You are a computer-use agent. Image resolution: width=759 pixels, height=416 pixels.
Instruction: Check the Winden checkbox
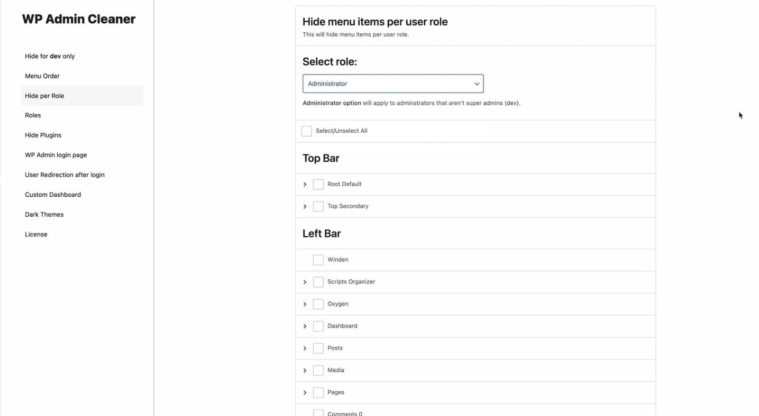(x=318, y=259)
